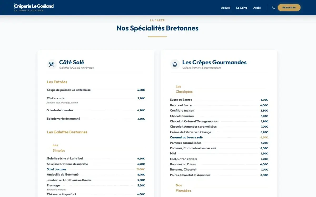Open the Accueil navigation link
The width and height of the screenshot is (316, 197).
click(x=225, y=8)
